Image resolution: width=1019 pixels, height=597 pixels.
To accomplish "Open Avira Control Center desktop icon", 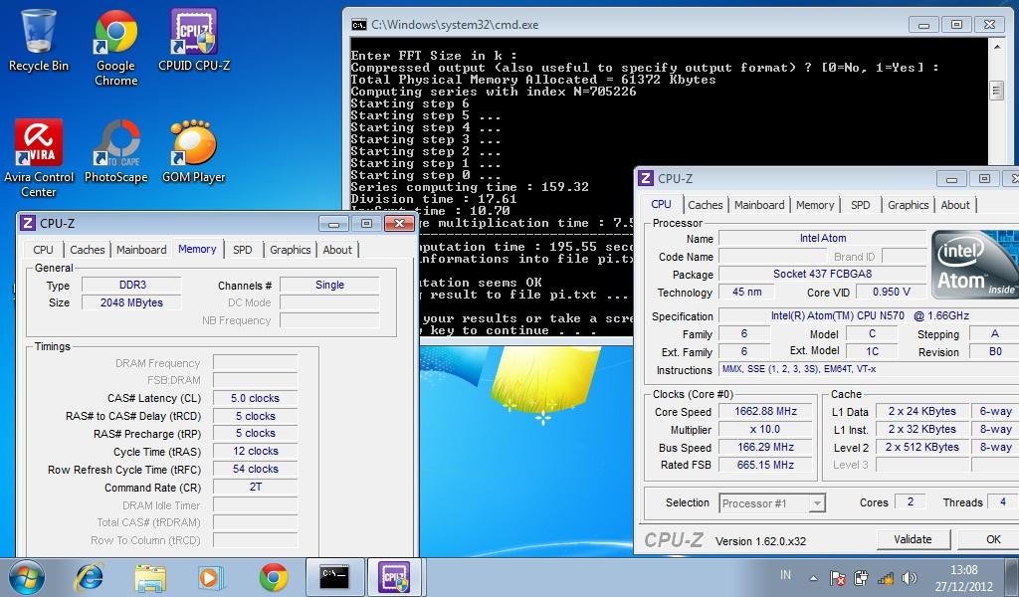I will (x=39, y=158).
